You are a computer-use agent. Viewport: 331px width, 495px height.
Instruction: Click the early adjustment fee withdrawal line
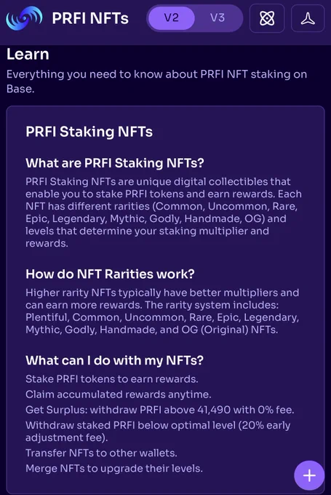tap(158, 431)
